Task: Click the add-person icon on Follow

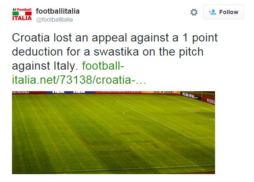Action: click(x=213, y=12)
